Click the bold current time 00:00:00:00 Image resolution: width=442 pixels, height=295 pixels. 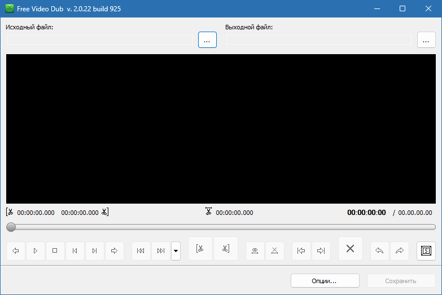[x=366, y=213]
